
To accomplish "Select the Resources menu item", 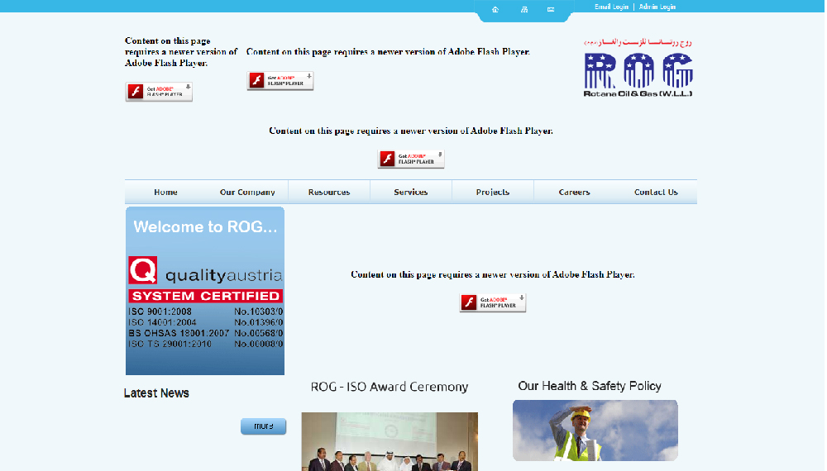I will [329, 193].
